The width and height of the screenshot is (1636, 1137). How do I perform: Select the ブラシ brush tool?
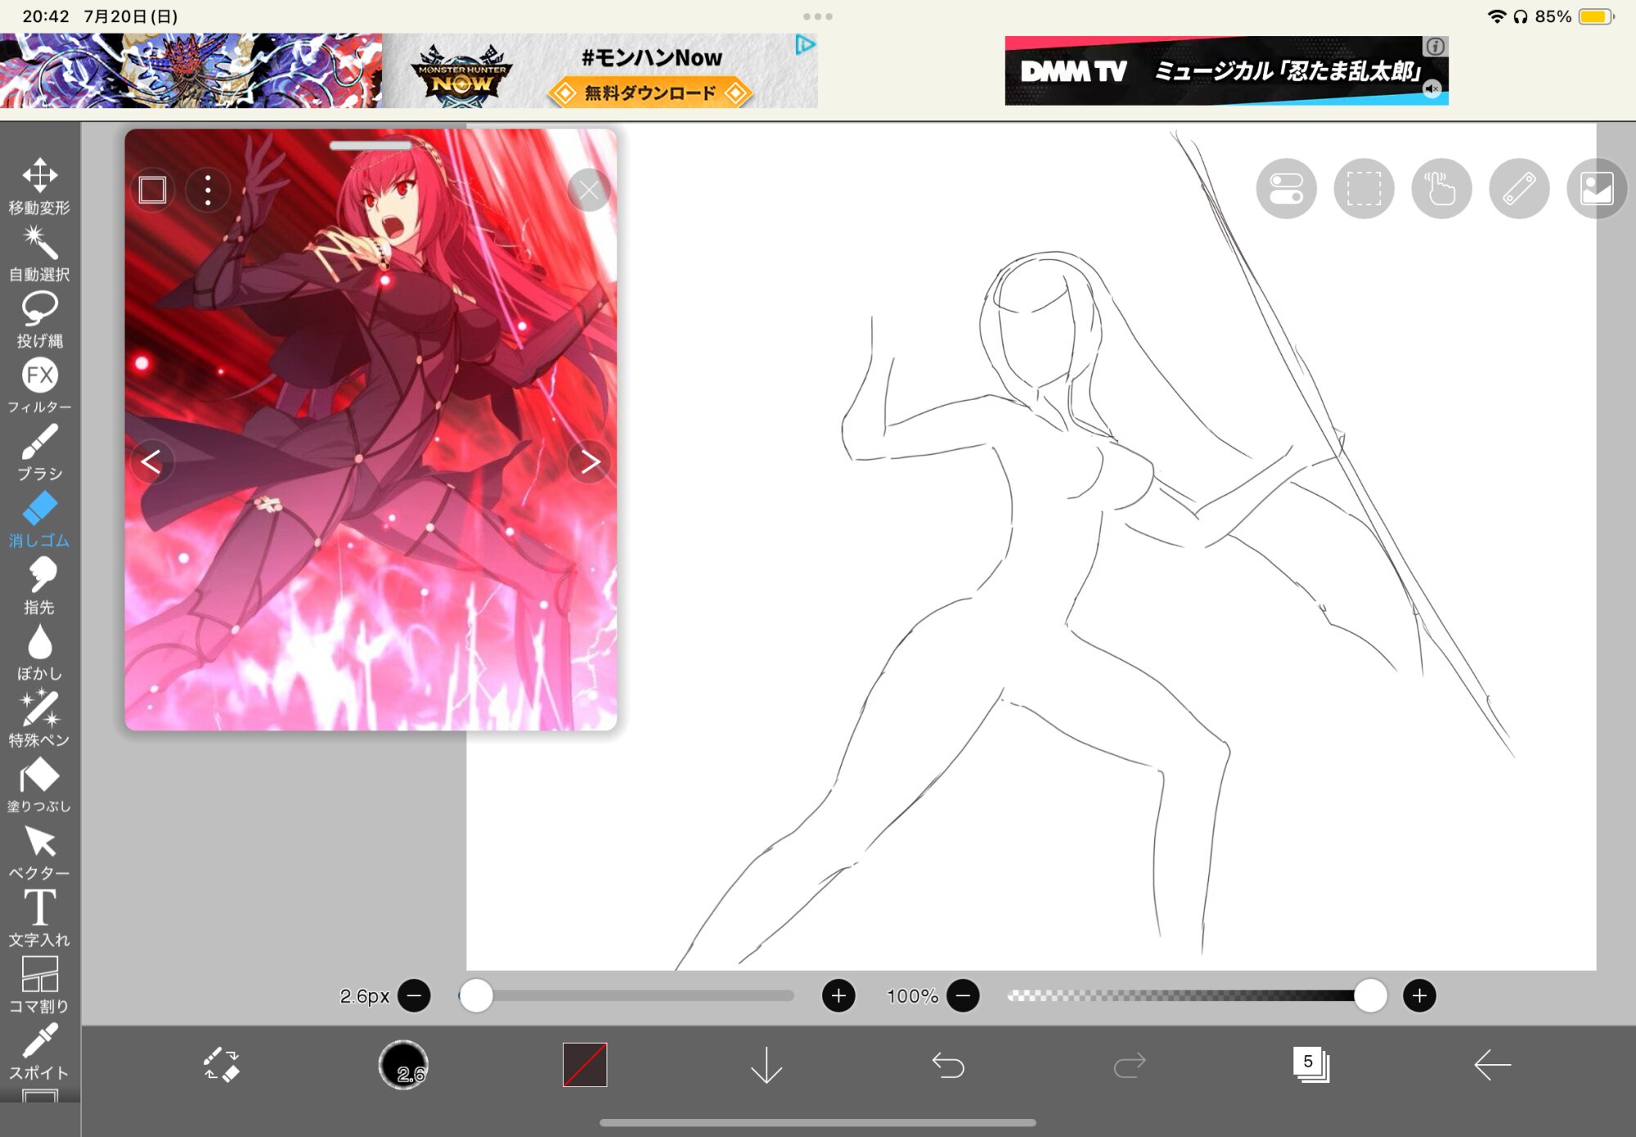click(39, 452)
